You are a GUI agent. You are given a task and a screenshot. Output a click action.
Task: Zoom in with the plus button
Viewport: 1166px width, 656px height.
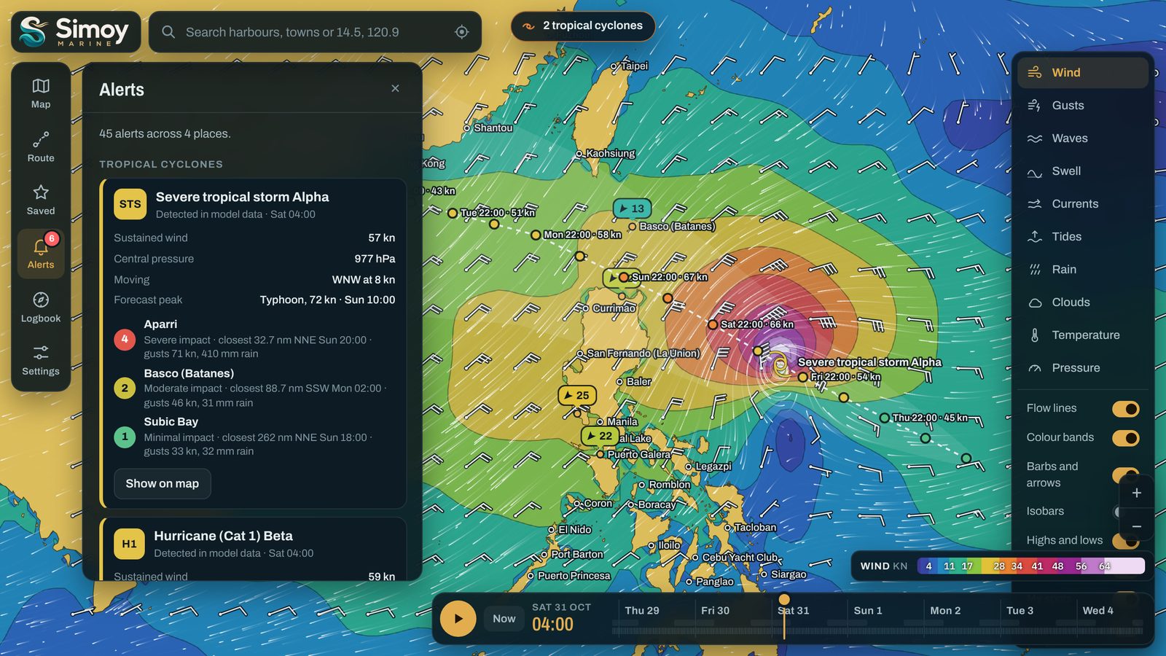[1136, 493]
